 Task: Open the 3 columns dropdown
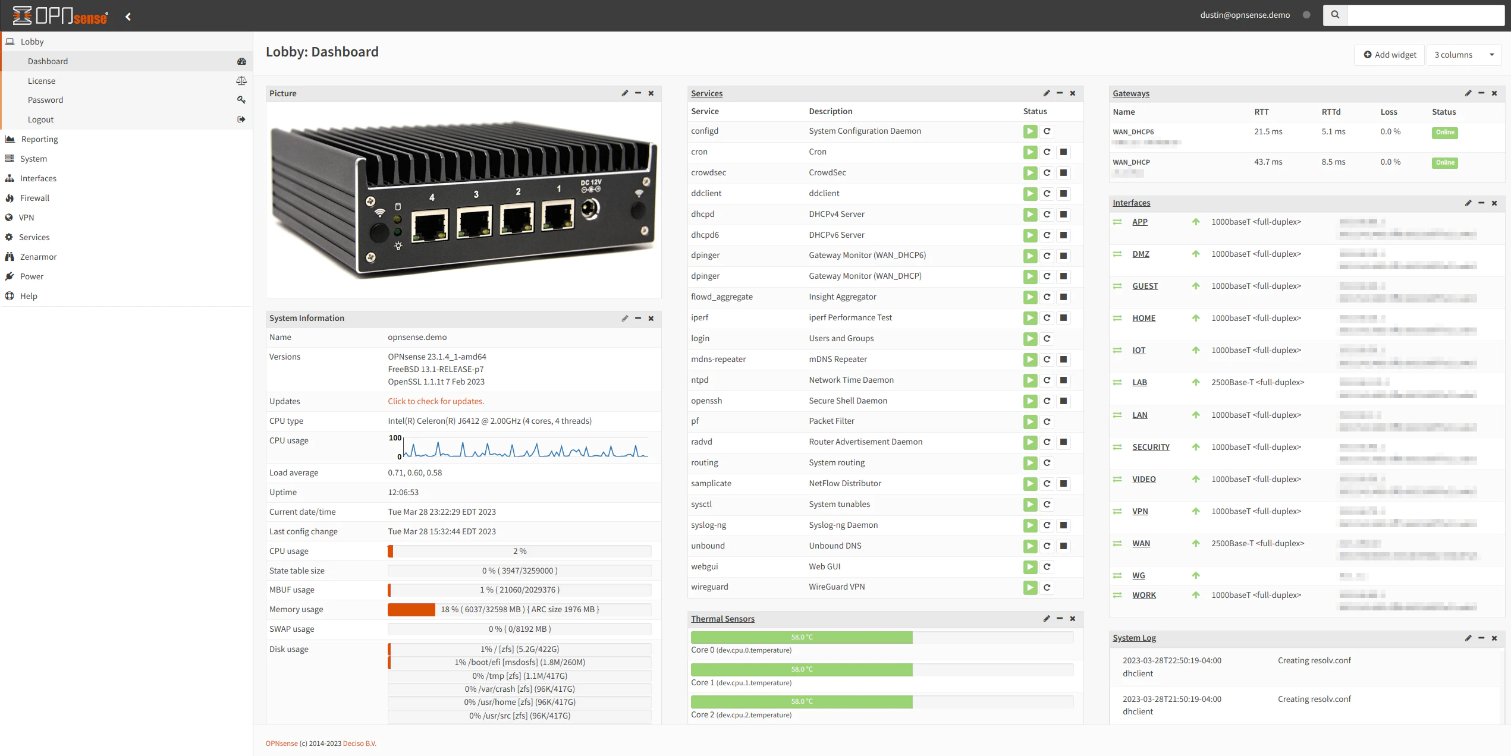click(1463, 55)
